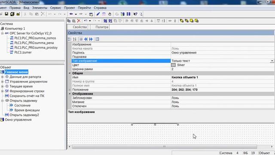
Task: Click the red X delete icon in the editor toolbar
Action: pos(79,21)
